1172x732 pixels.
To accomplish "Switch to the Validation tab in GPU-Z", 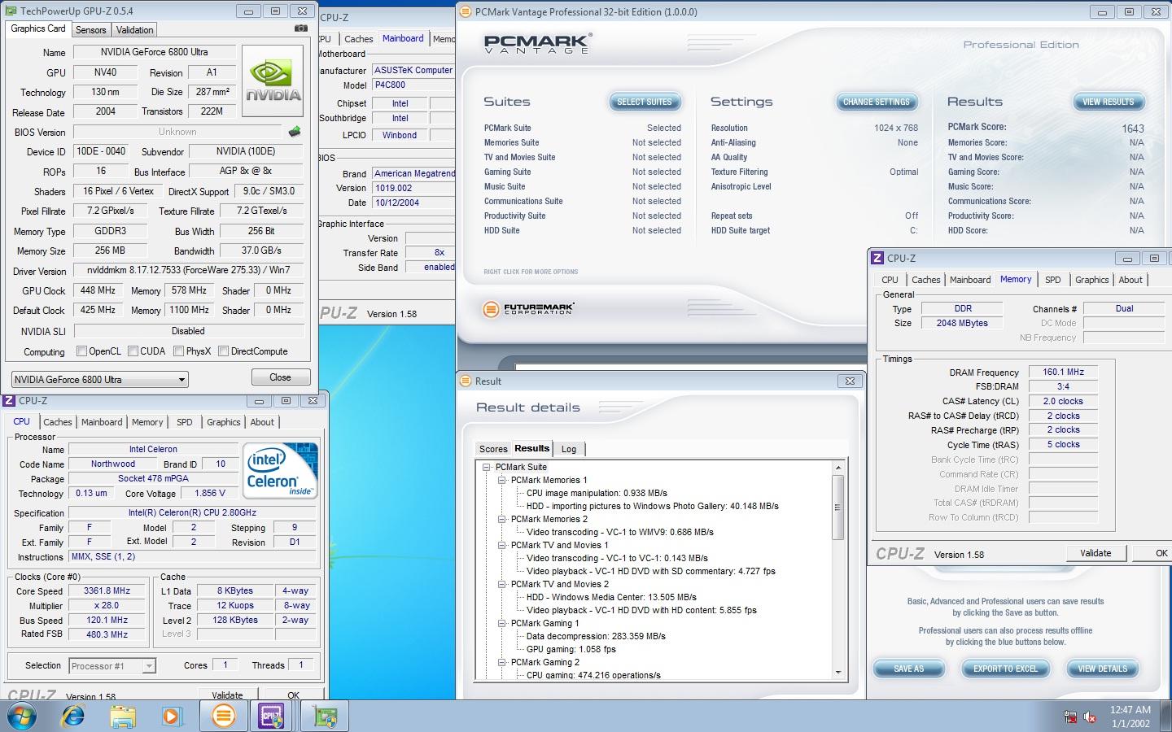I will point(134,29).
